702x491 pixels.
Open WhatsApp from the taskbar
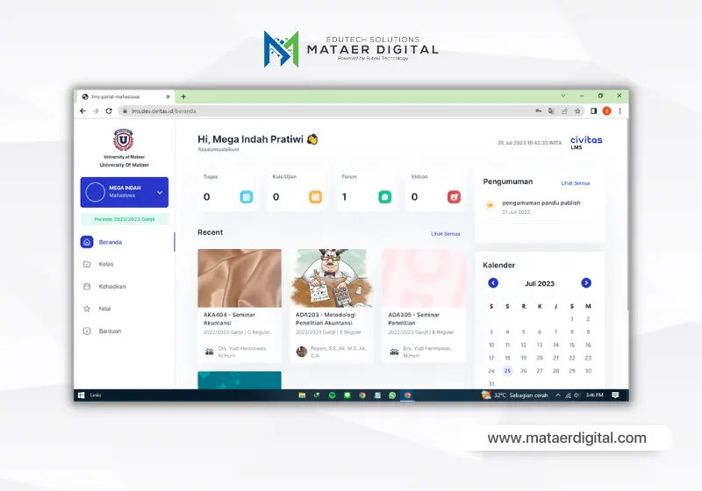(x=392, y=395)
